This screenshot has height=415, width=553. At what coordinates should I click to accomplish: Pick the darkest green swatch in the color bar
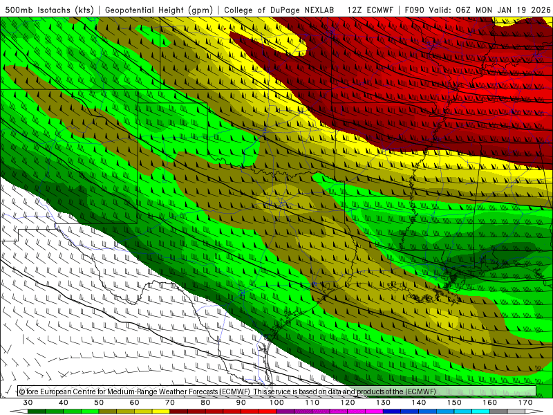pyautogui.click(x=37, y=412)
